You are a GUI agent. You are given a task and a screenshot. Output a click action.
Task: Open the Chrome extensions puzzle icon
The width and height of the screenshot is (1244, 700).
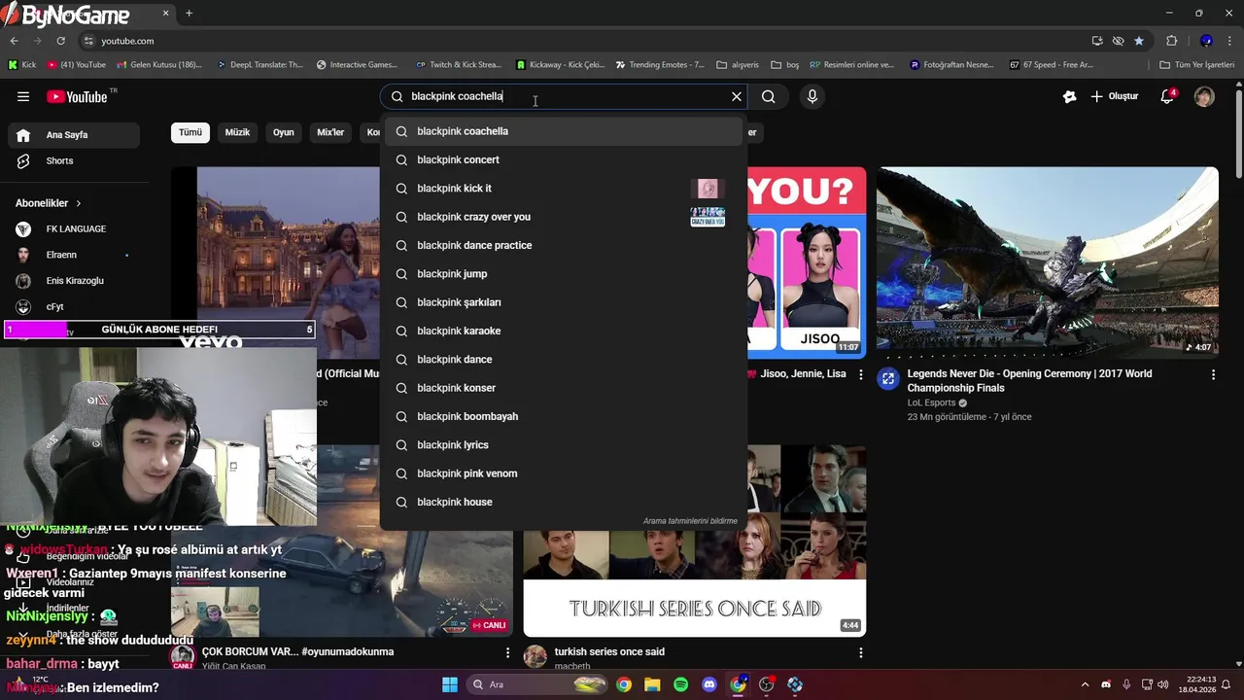tap(1172, 41)
